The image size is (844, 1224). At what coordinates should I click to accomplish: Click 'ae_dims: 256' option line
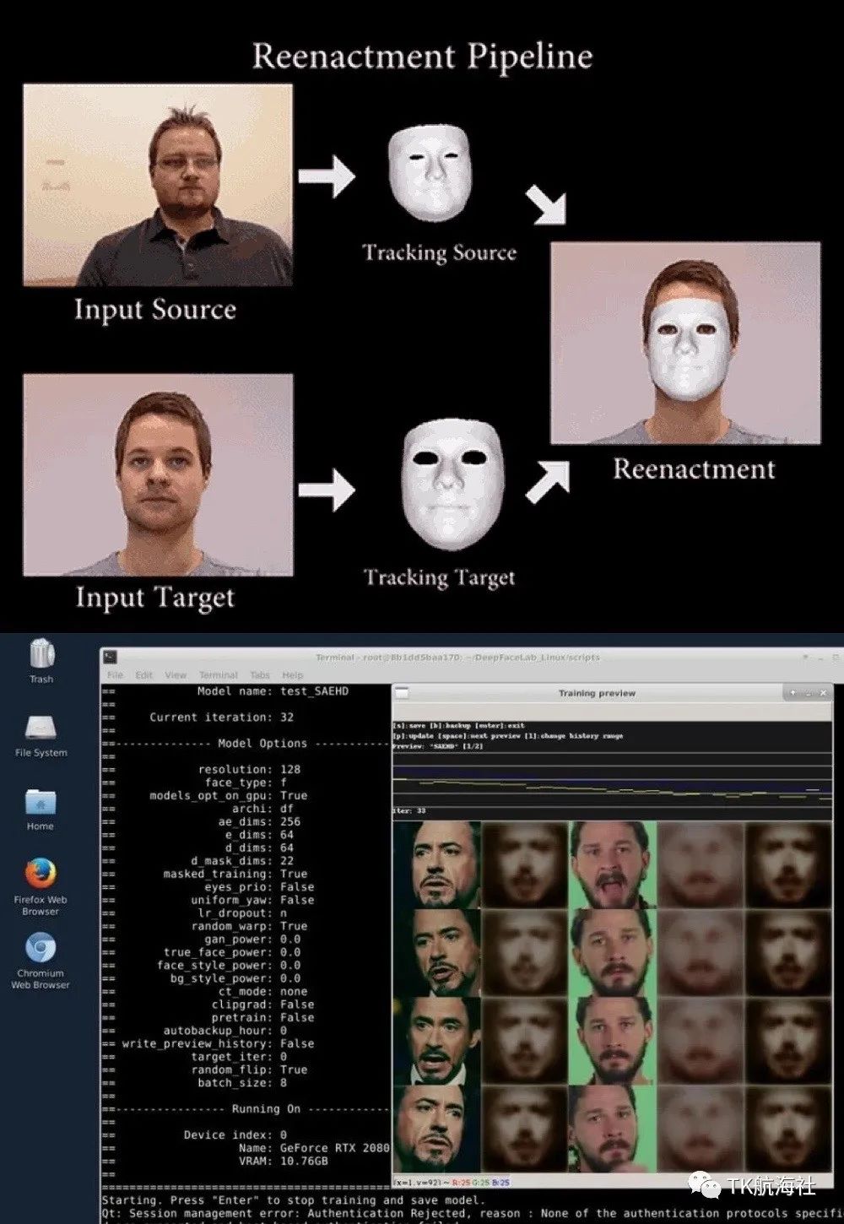click(259, 821)
